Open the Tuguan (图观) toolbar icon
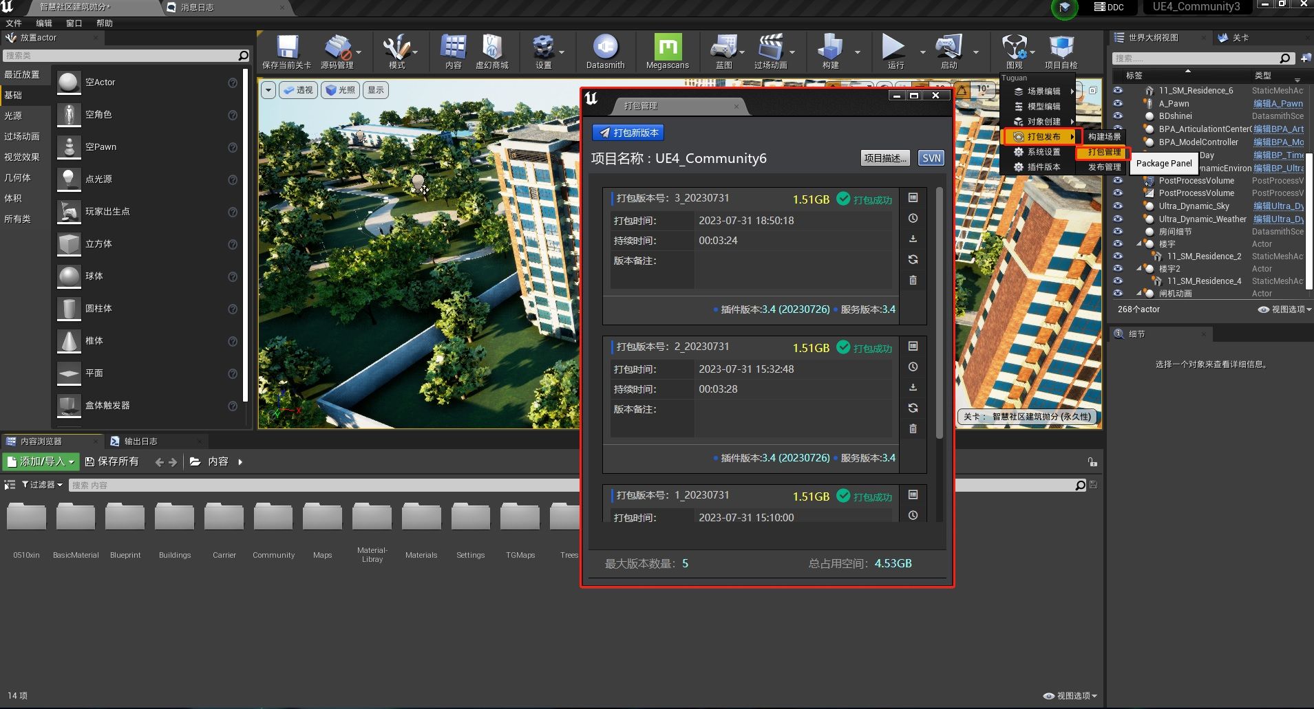This screenshot has width=1314, height=709. pyautogui.click(x=1014, y=47)
